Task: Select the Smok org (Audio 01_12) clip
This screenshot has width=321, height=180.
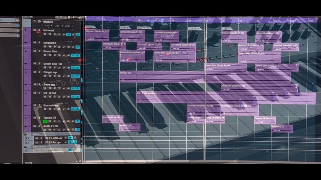Action: (259, 87)
